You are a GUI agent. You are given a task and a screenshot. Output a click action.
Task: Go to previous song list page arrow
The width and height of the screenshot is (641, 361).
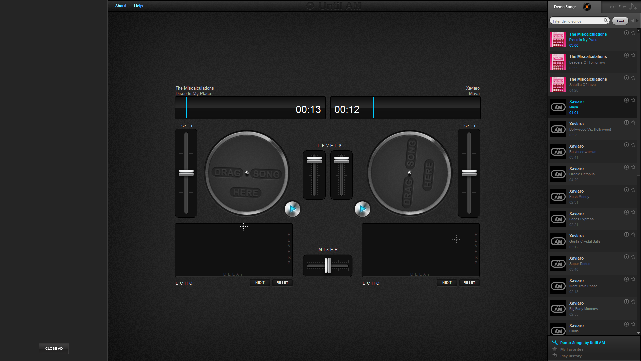[x=632, y=21]
